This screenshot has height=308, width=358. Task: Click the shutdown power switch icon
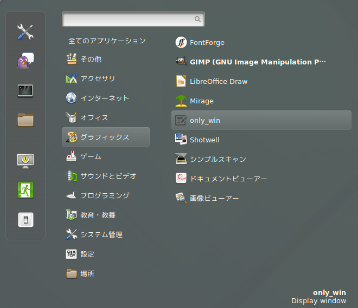point(25,219)
